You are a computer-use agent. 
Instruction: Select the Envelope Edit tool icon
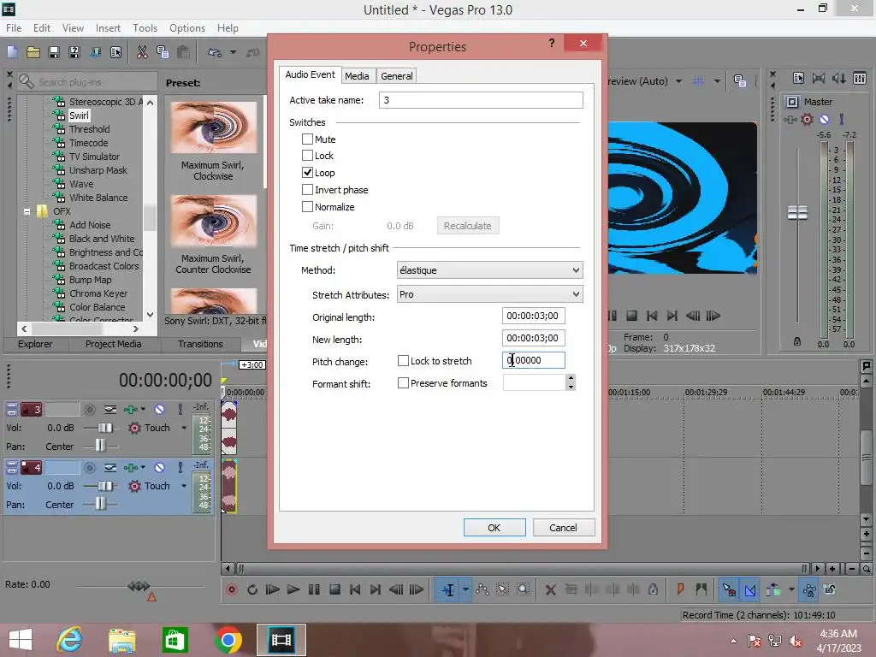[x=482, y=589]
